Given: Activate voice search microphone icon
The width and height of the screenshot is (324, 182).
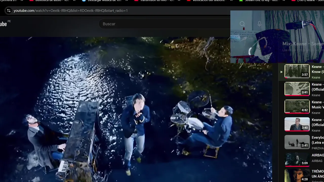Looking at the screenshot, I should click(259, 24).
